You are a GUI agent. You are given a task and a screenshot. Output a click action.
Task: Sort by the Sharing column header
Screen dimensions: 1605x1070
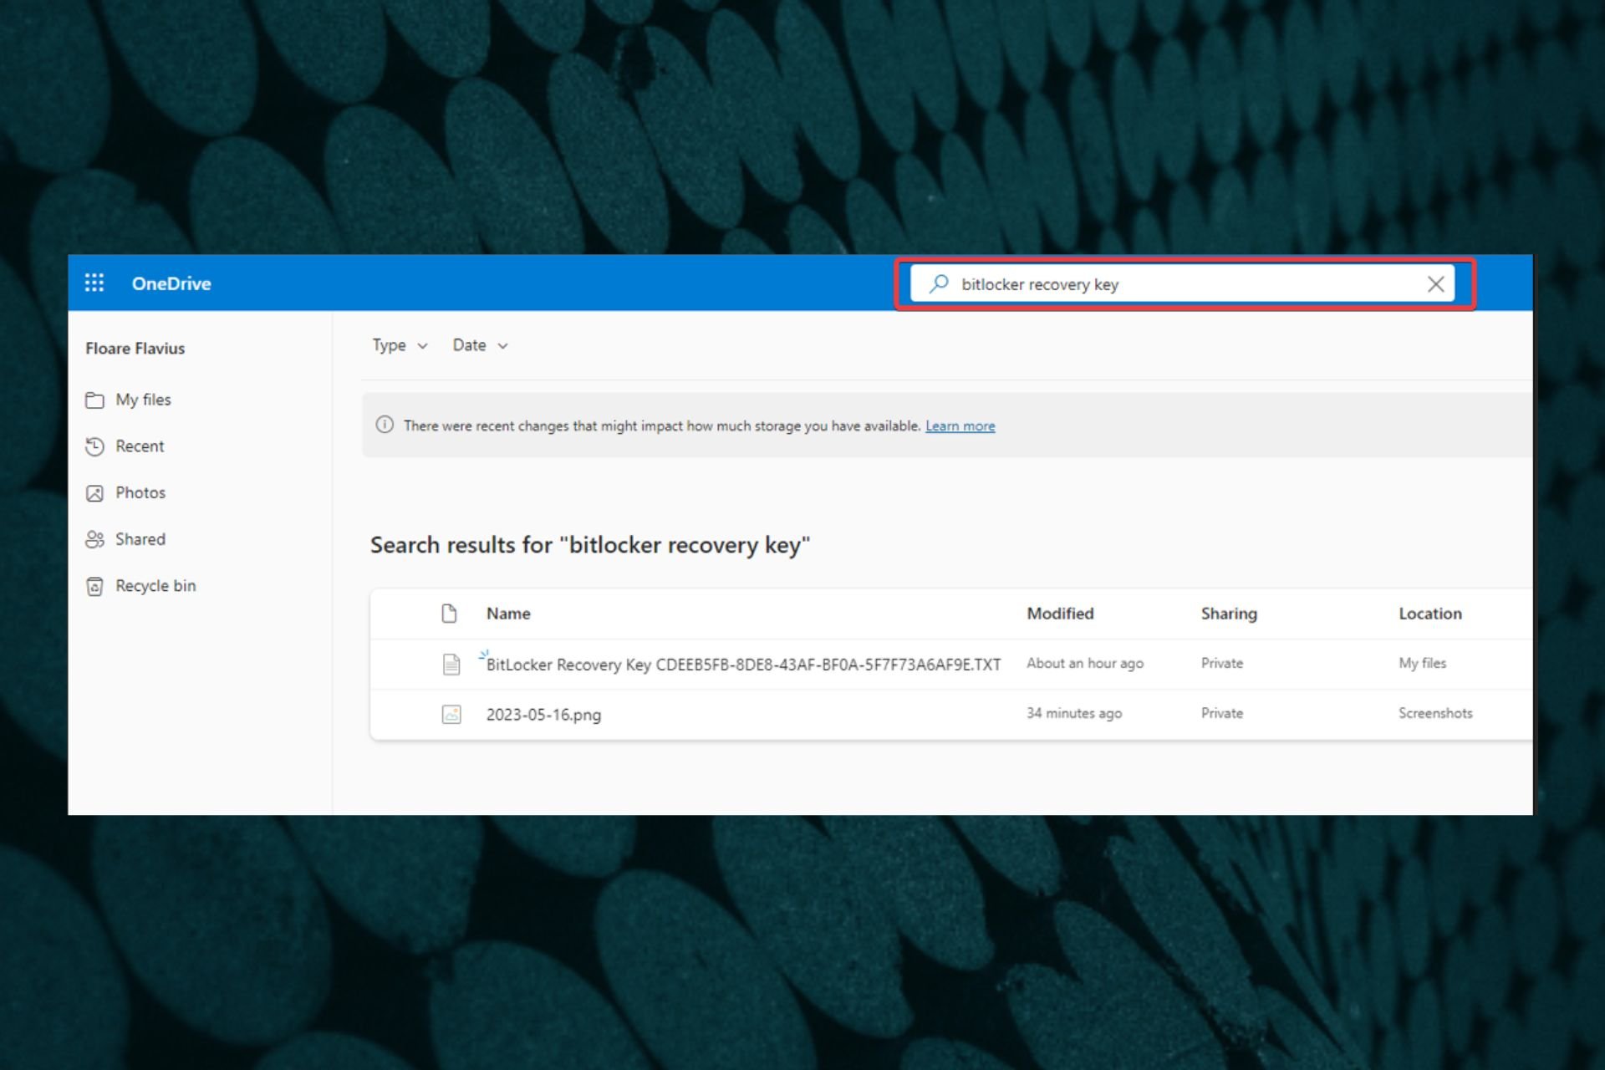click(x=1229, y=614)
